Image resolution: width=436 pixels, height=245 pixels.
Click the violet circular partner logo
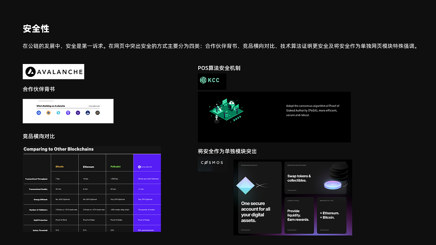tap(68, 113)
